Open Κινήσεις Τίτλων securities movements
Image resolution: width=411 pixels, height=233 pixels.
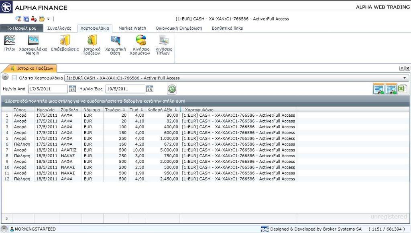[164, 45]
